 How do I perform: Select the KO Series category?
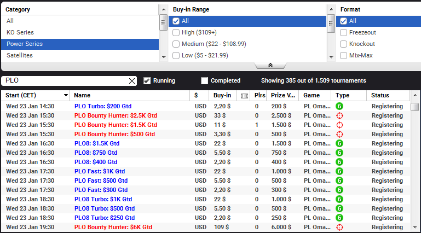tap(20, 32)
